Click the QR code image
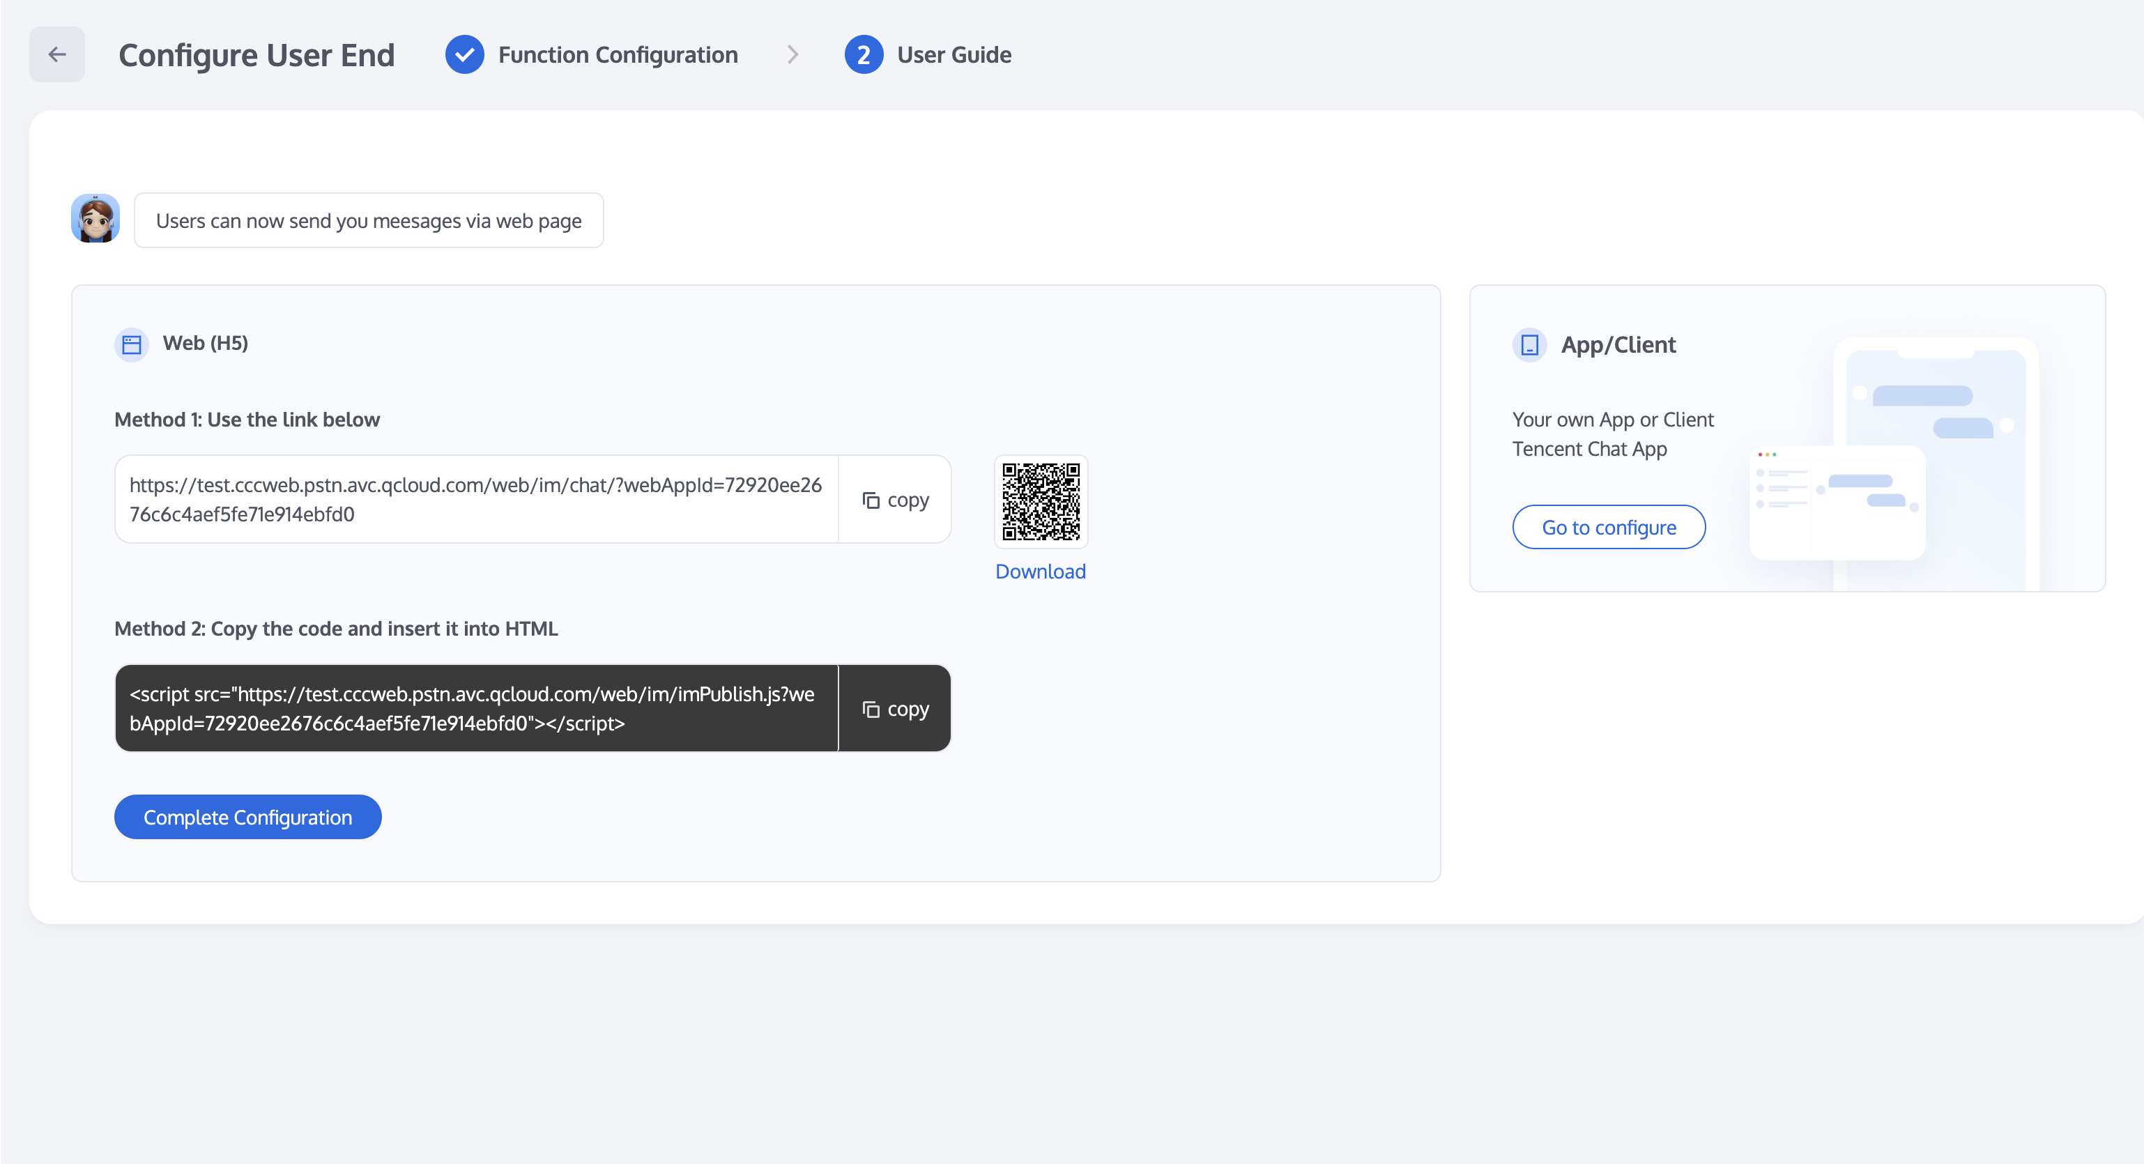This screenshot has height=1164, width=2144. point(1041,502)
